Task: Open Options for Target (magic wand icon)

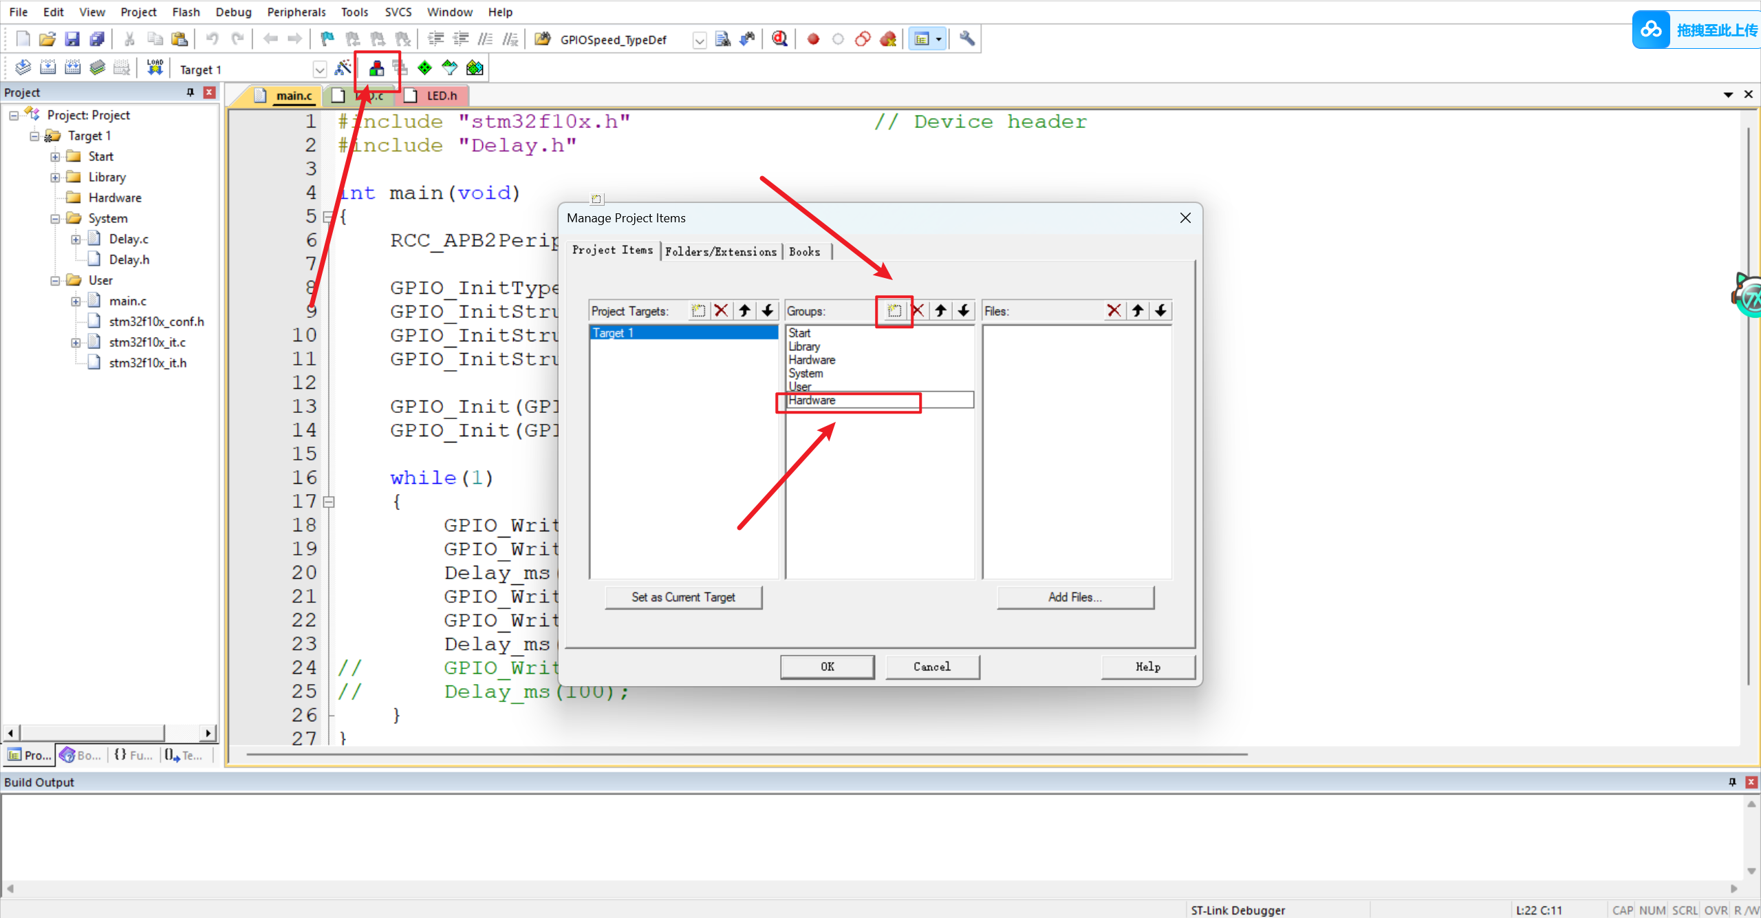Action: click(x=342, y=68)
